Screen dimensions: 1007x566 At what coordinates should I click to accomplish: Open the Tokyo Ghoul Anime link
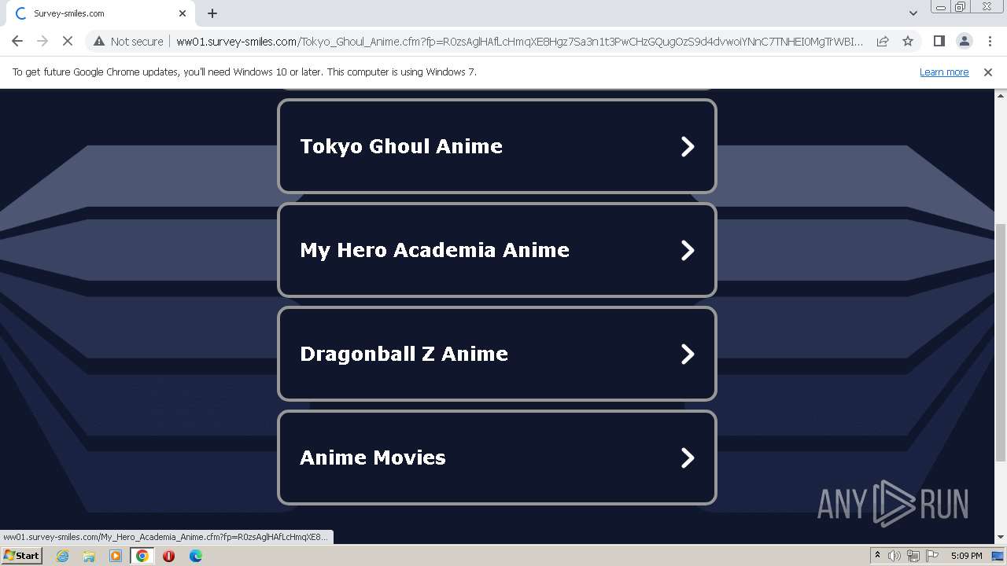[x=496, y=146]
